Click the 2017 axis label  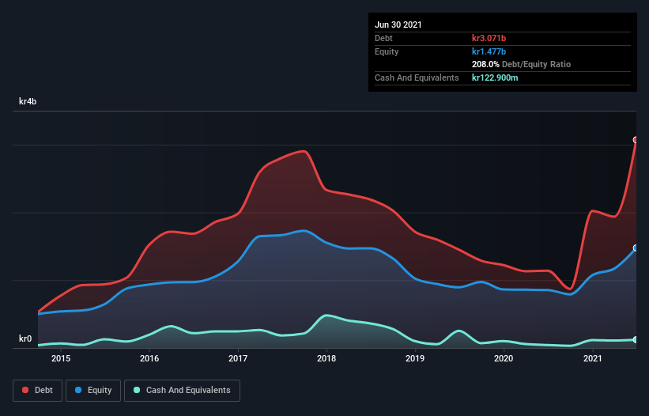pyautogui.click(x=238, y=358)
